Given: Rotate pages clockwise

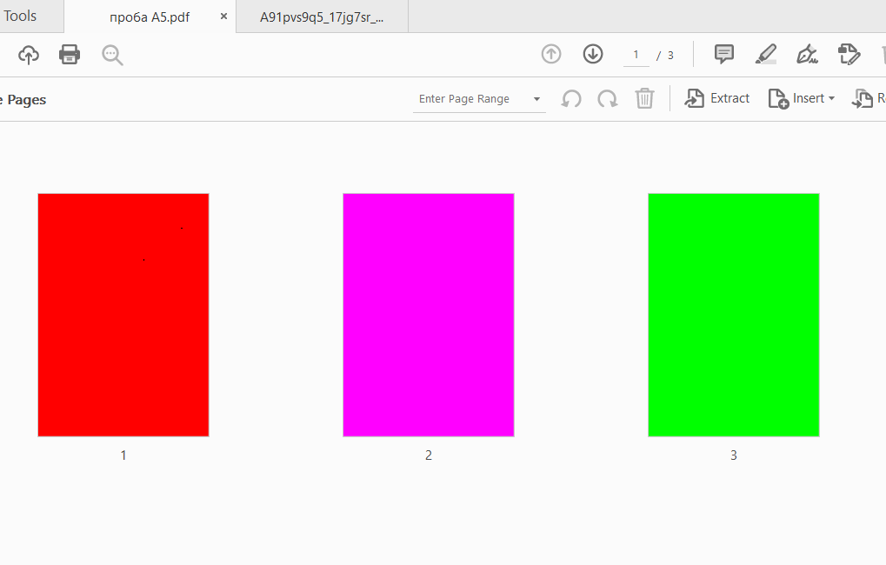Looking at the screenshot, I should (608, 99).
